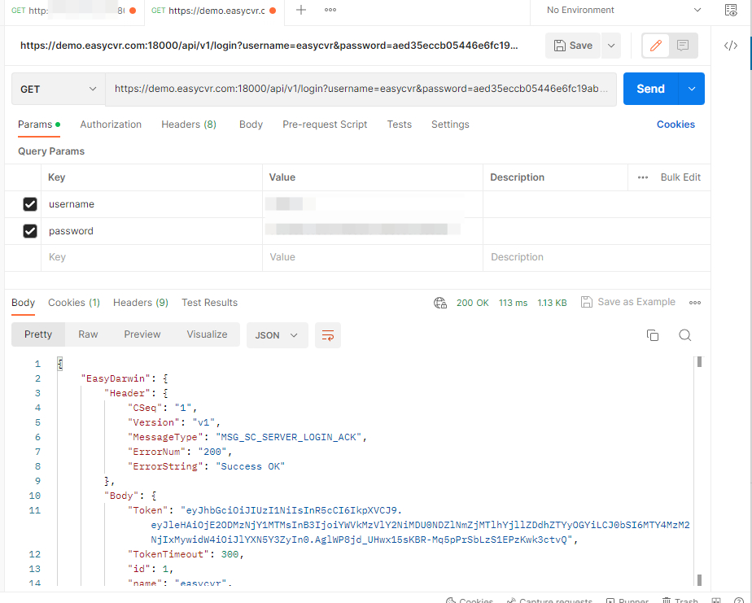
Task: Uncheck the password parameter checkbox
Action: 30,231
